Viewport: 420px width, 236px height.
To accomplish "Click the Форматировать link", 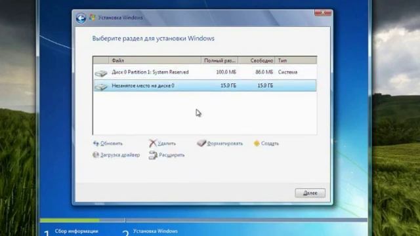I will click(x=224, y=144).
